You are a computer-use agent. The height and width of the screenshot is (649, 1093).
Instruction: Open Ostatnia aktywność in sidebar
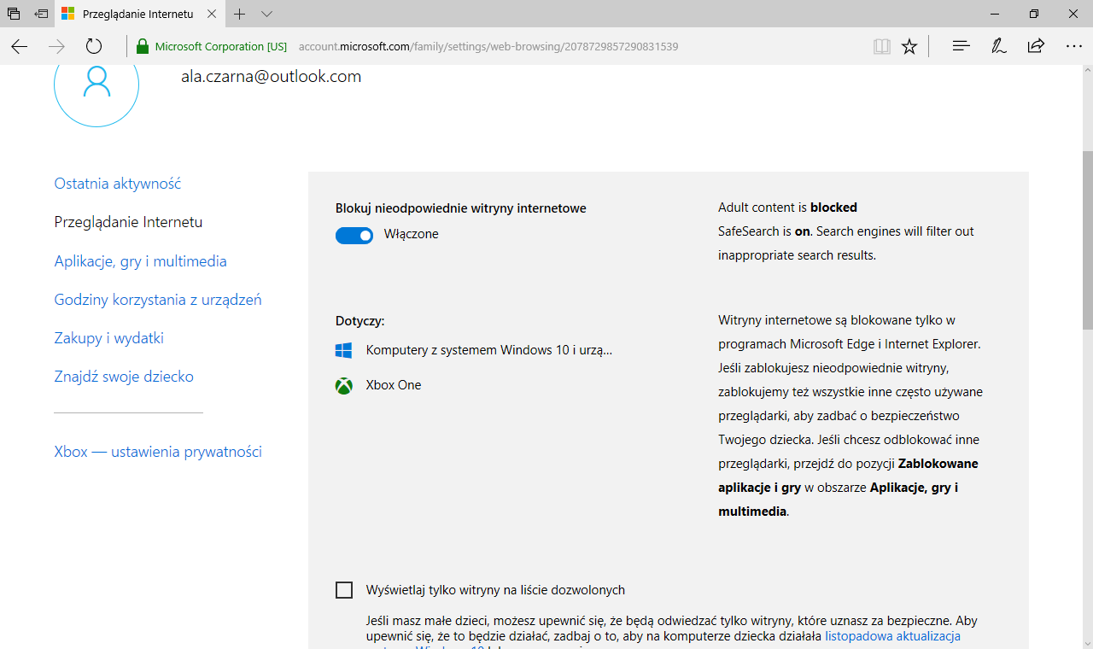click(118, 184)
